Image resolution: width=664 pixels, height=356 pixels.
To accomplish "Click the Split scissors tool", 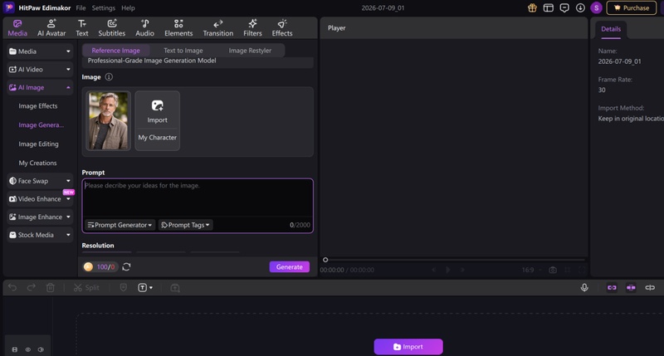I will [86, 288].
